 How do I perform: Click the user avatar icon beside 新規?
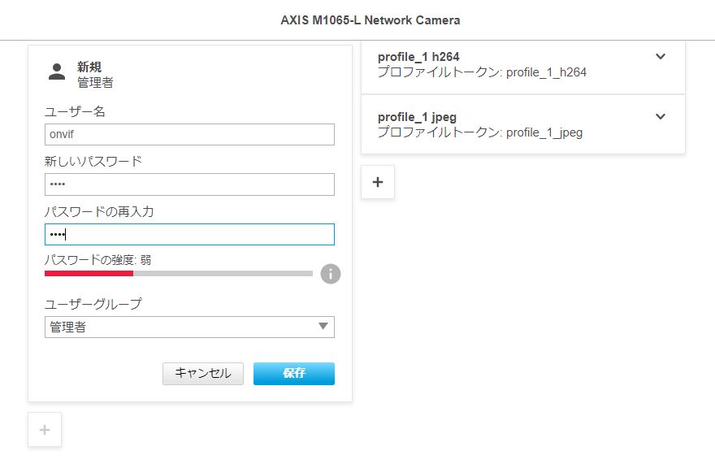click(57, 72)
